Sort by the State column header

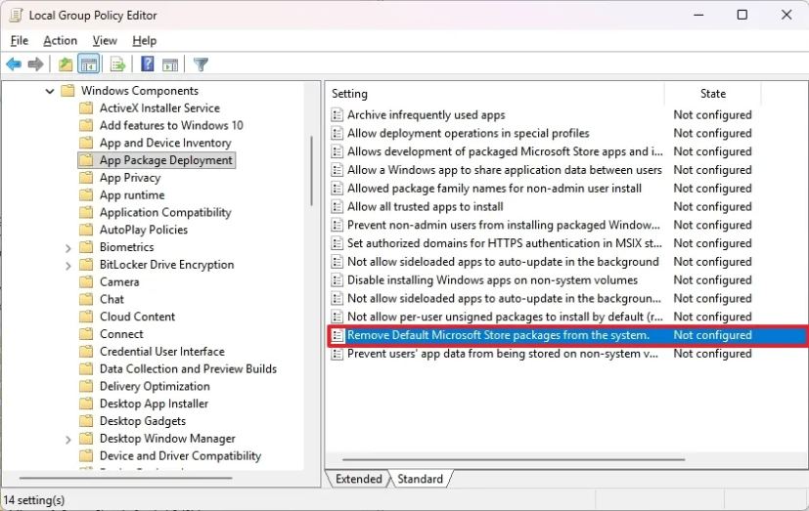point(712,94)
